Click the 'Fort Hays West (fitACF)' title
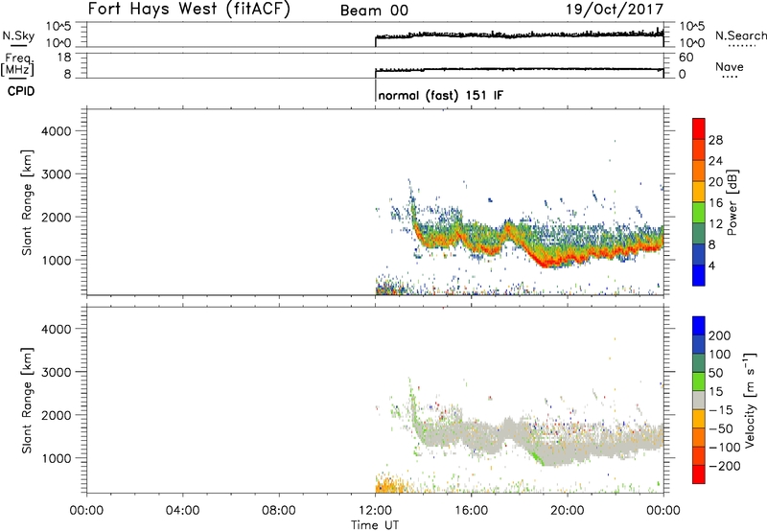767x531 pixels. tap(189, 10)
